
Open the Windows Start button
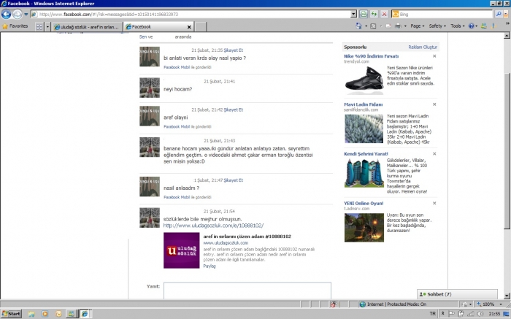[12, 314]
